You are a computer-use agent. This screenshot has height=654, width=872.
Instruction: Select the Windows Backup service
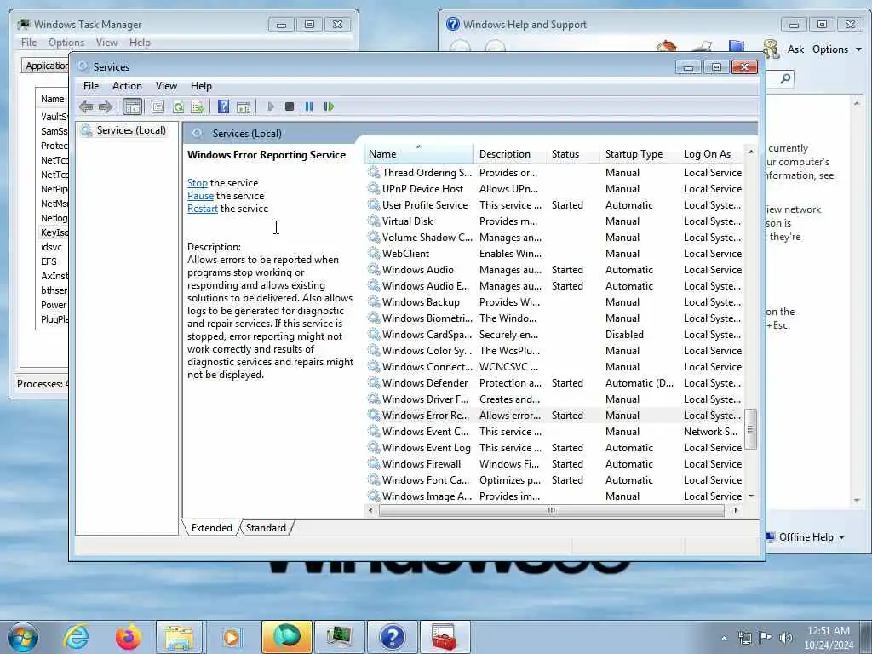[x=554, y=302]
